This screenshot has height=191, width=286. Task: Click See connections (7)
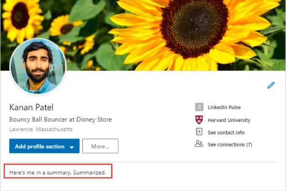[x=230, y=145]
